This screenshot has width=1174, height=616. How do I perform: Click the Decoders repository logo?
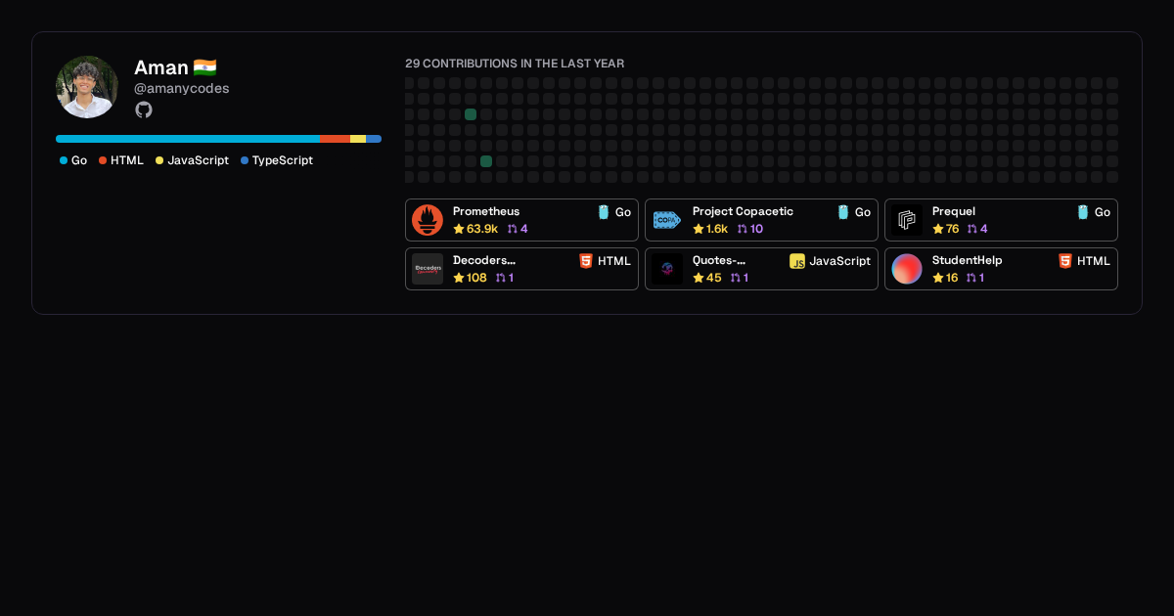coord(428,269)
